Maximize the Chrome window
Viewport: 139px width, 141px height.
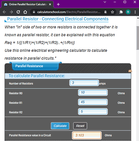coord(125,2)
